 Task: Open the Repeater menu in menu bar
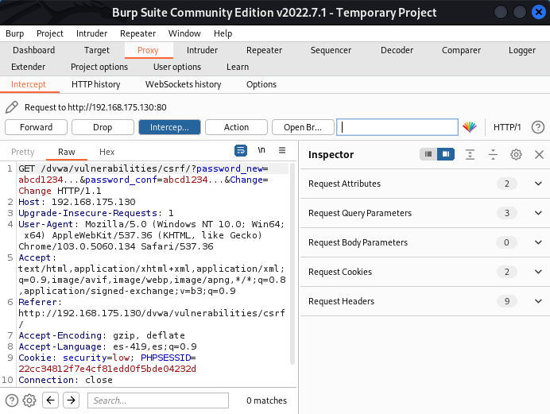[137, 33]
